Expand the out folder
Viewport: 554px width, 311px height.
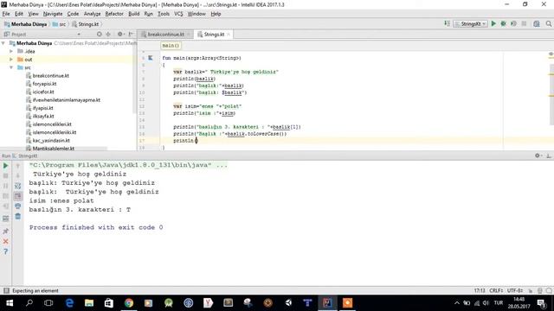[x=11, y=60]
